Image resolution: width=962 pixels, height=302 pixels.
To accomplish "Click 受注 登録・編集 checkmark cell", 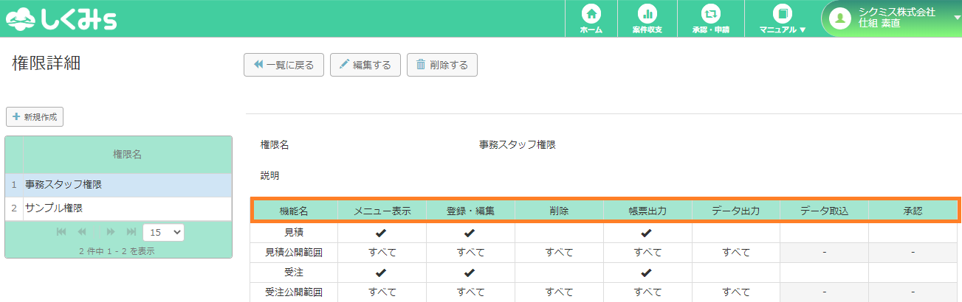I will point(470,273).
